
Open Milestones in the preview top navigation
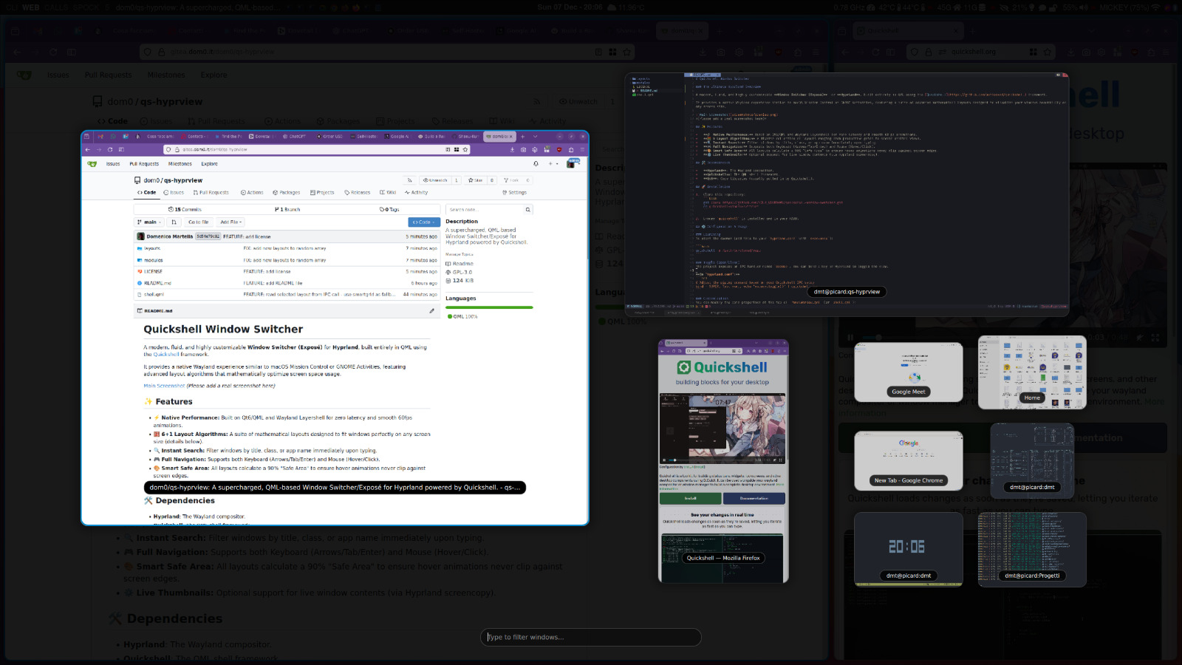[180, 164]
